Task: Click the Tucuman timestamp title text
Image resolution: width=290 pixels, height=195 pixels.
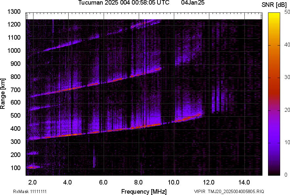Action: [x=124, y=3]
